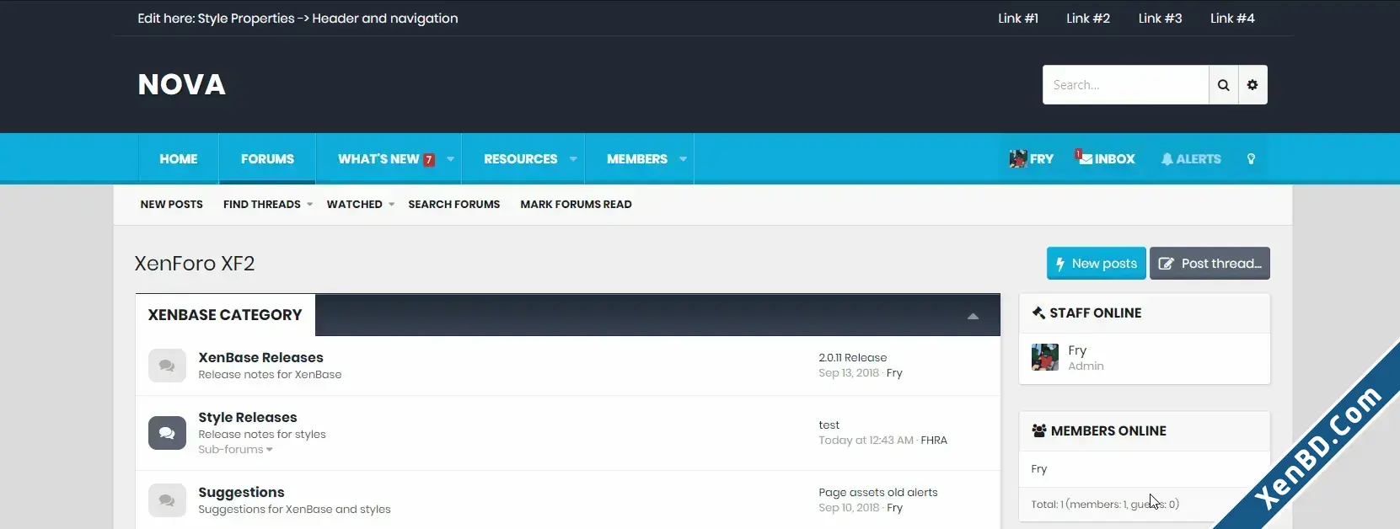Click the Staff Online heading
Viewport: 1400px width, 529px height.
tap(1096, 313)
